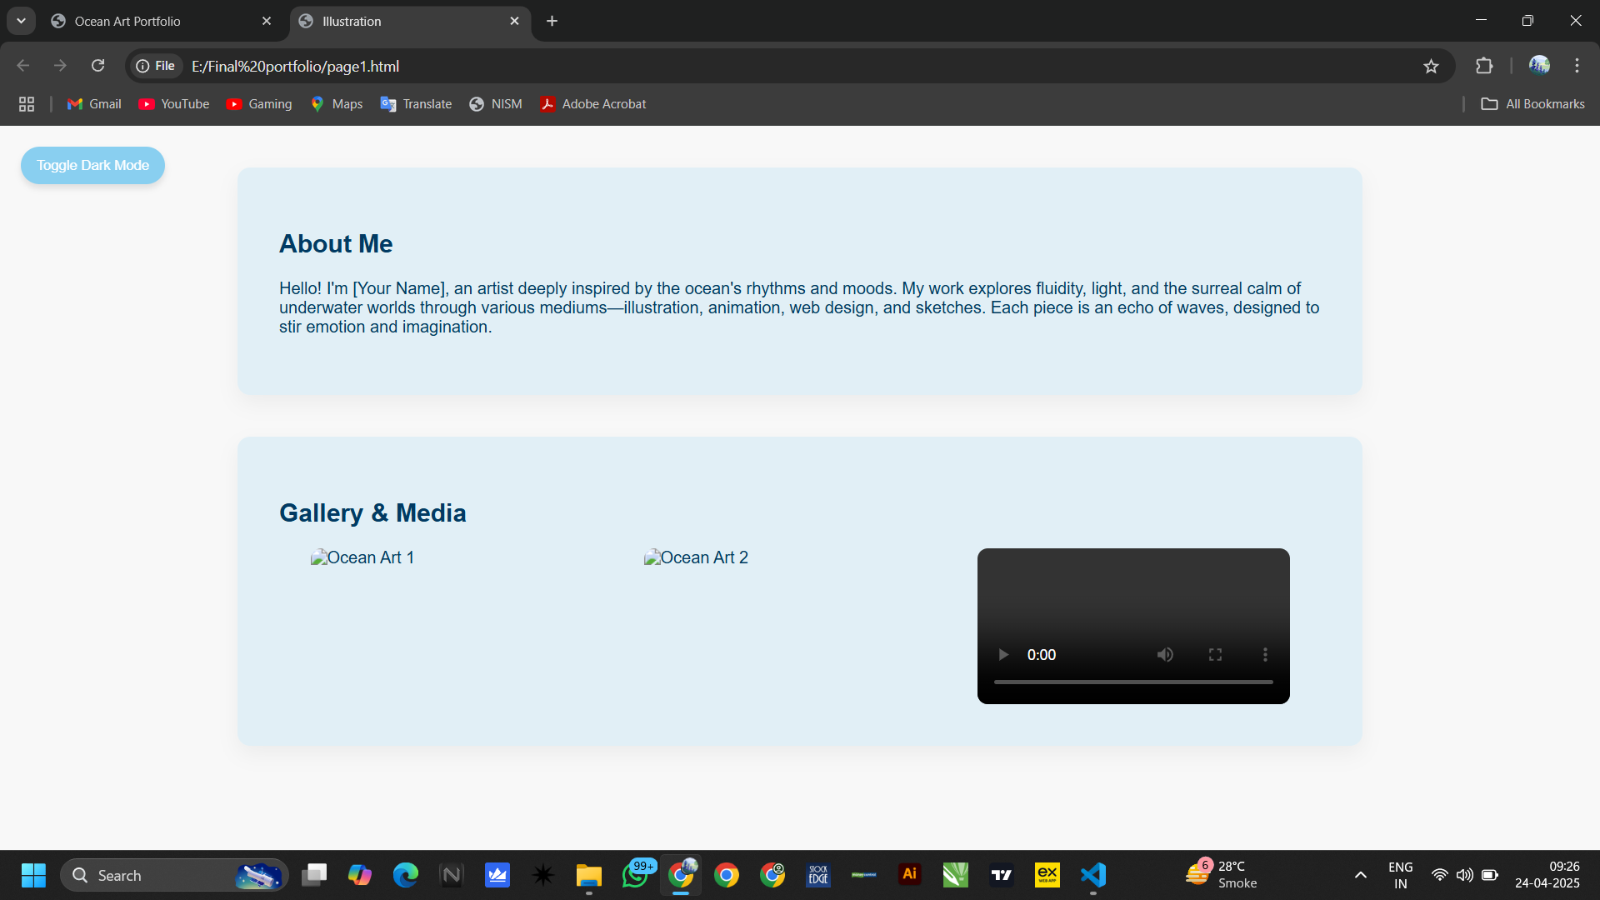Open the tab search dropdown
Viewport: 1600px width, 900px height.
point(21,22)
